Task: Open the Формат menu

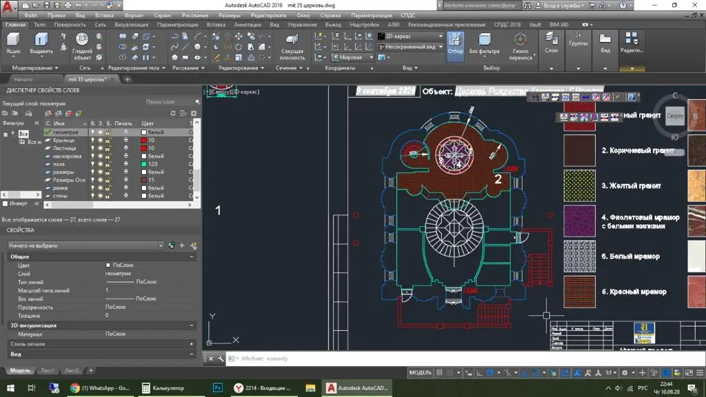Action: tap(134, 14)
